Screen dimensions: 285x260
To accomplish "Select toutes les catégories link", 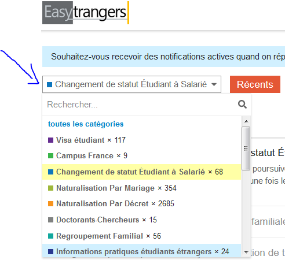I will click(86, 124).
